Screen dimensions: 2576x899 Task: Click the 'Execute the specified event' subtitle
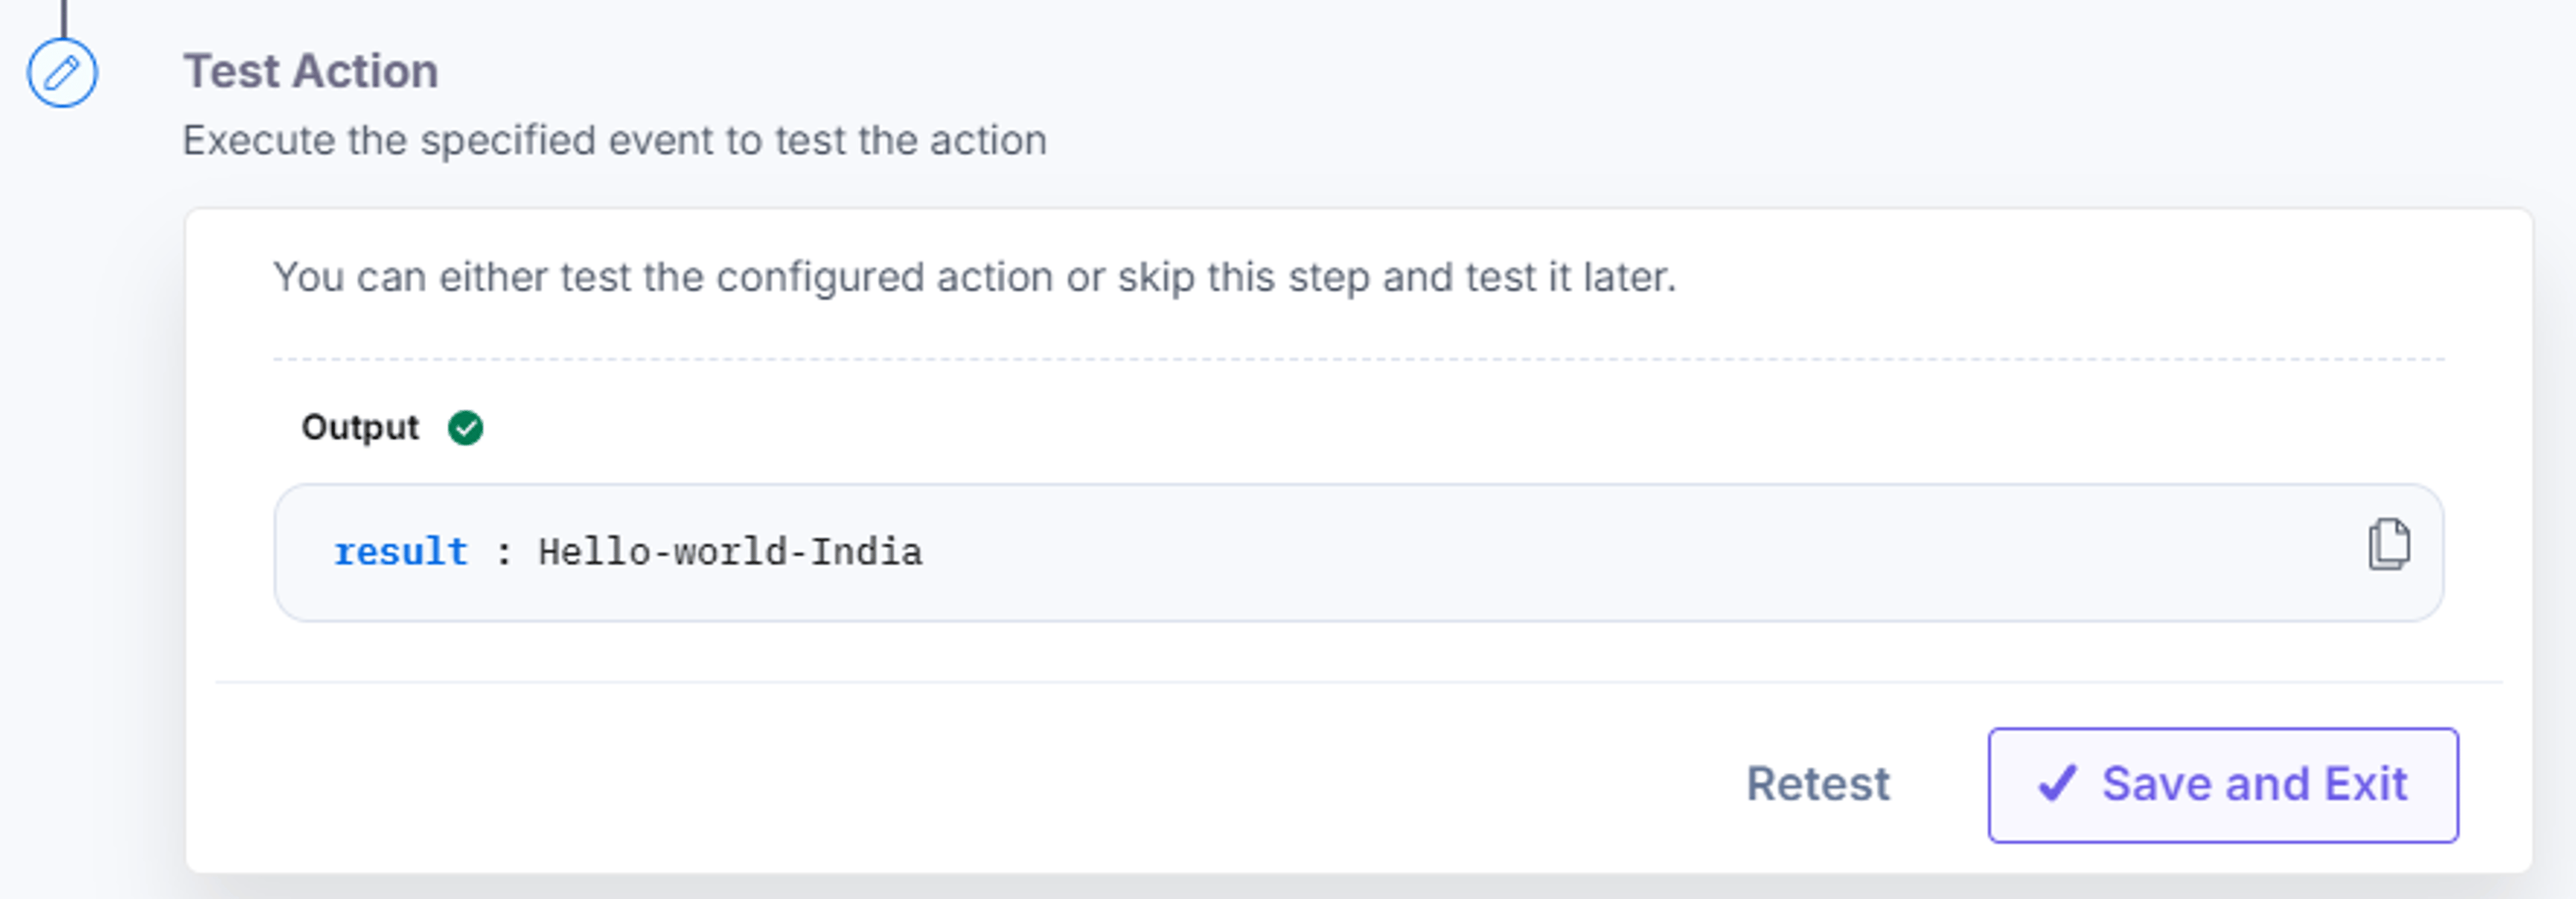coord(615,141)
